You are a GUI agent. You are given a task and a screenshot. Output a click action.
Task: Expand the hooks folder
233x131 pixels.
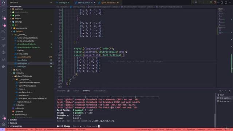tap(19, 70)
